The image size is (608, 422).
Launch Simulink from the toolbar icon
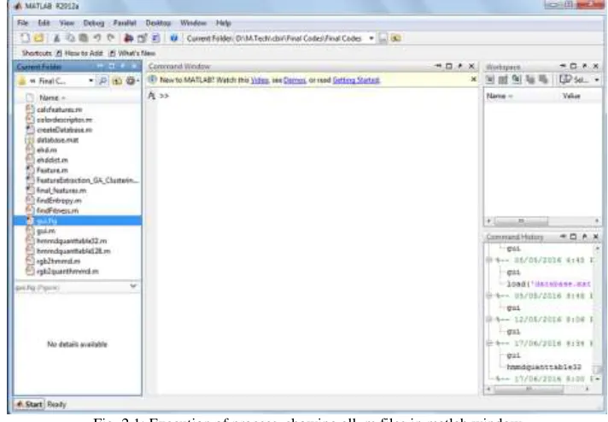point(128,38)
